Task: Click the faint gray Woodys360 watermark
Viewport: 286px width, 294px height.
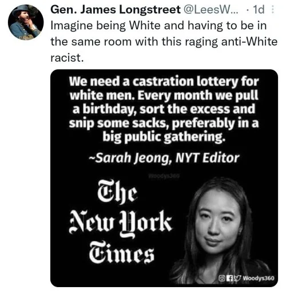Action: [x=164, y=176]
